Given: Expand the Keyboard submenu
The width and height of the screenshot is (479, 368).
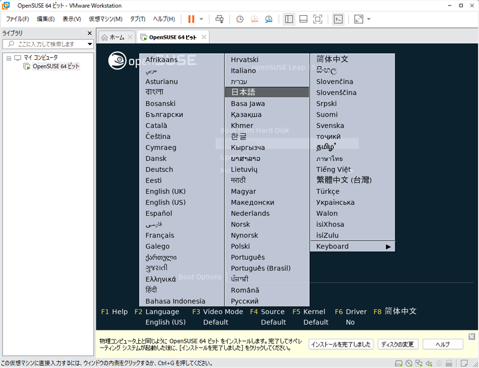Looking at the screenshot, I should 352,246.
